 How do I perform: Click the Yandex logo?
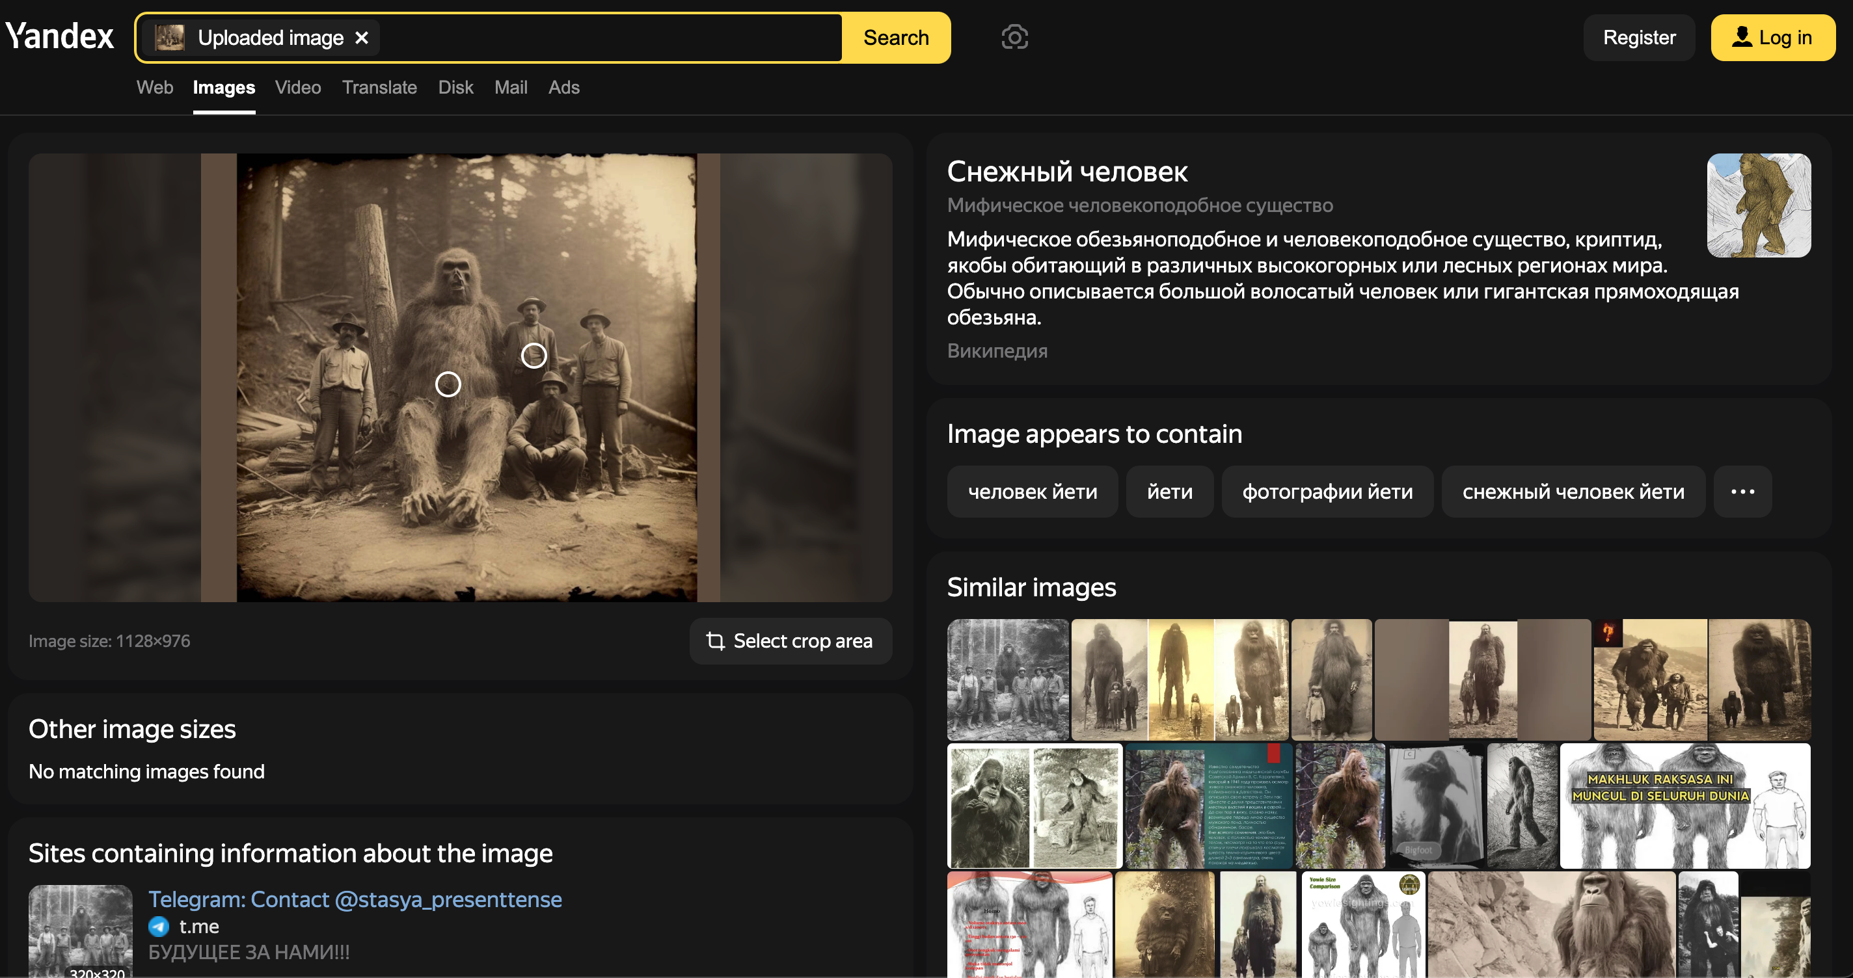click(60, 36)
